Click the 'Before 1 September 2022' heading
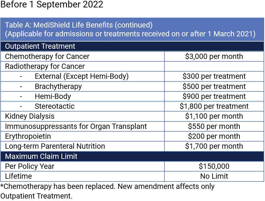Viewport: 265px width, 201px height. point(52,4)
